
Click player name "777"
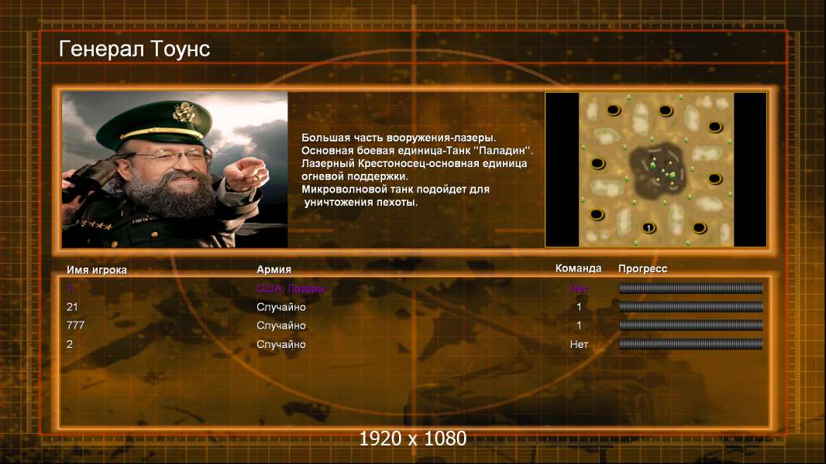point(75,326)
